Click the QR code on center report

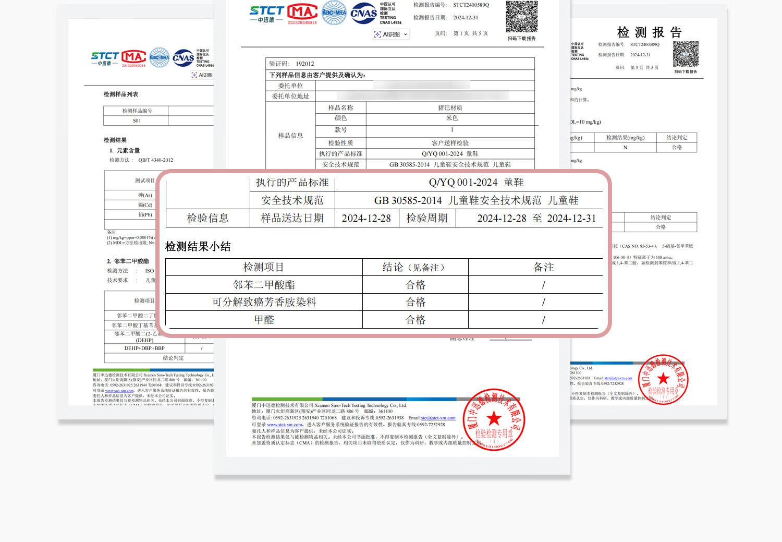point(521,17)
